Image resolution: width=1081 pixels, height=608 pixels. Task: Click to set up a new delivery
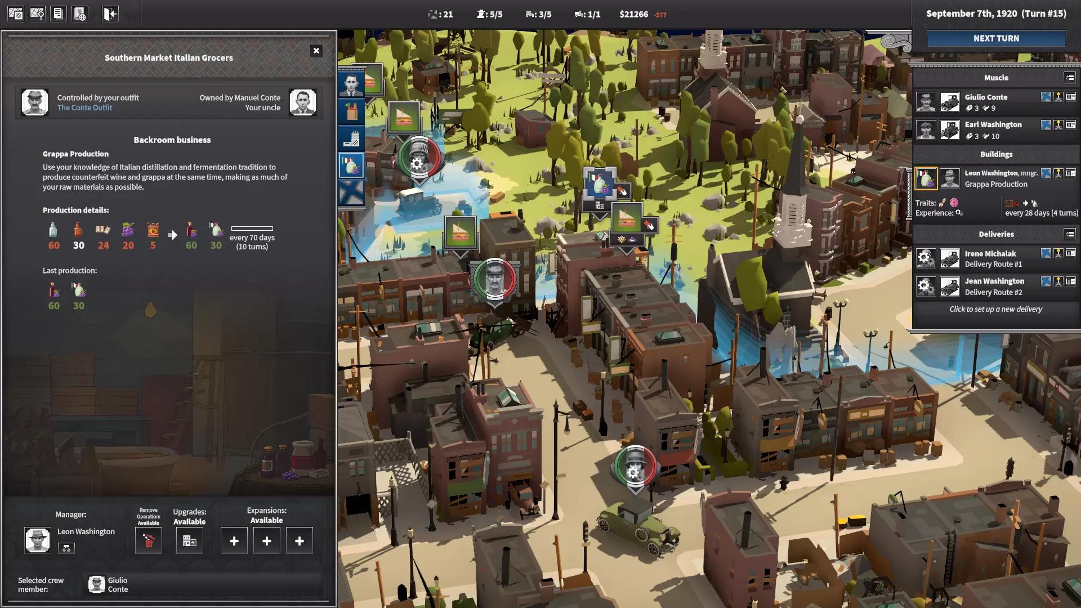click(x=995, y=309)
